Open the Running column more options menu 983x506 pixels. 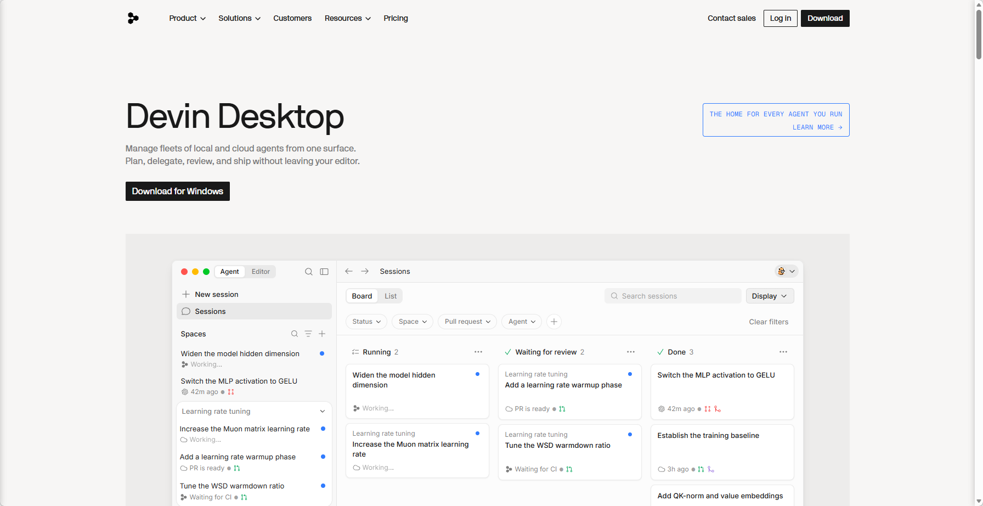pyautogui.click(x=478, y=352)
